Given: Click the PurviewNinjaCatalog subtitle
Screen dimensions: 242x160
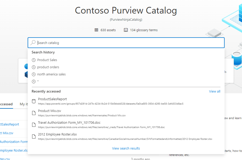Looking at the screenshot, I should 126,20.
